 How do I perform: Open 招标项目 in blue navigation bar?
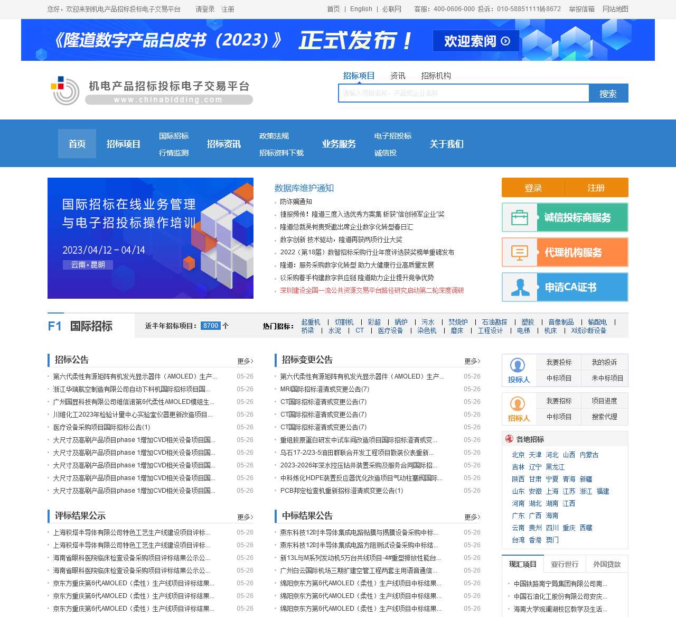coord(123,144)
